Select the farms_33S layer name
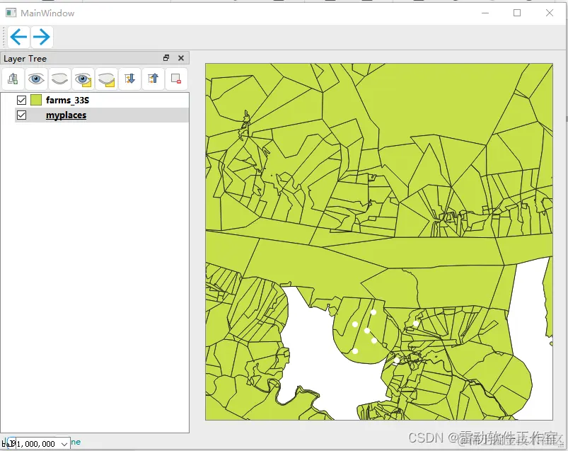Viewport: 568px width, 451px height. [67, 101]
